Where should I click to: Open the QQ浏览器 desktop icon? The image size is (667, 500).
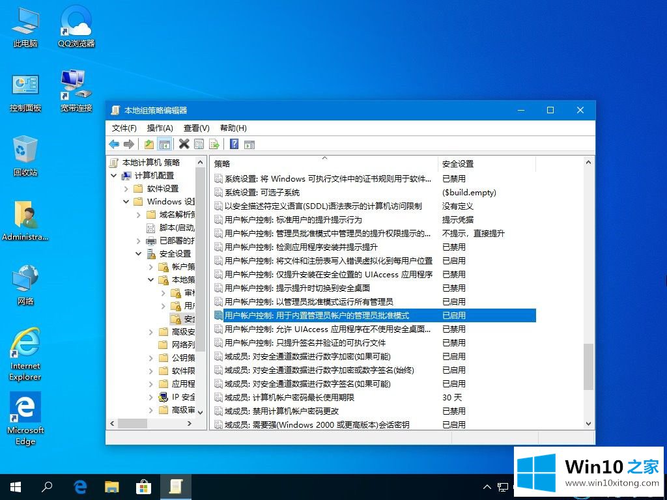click(x=76, y=27)
